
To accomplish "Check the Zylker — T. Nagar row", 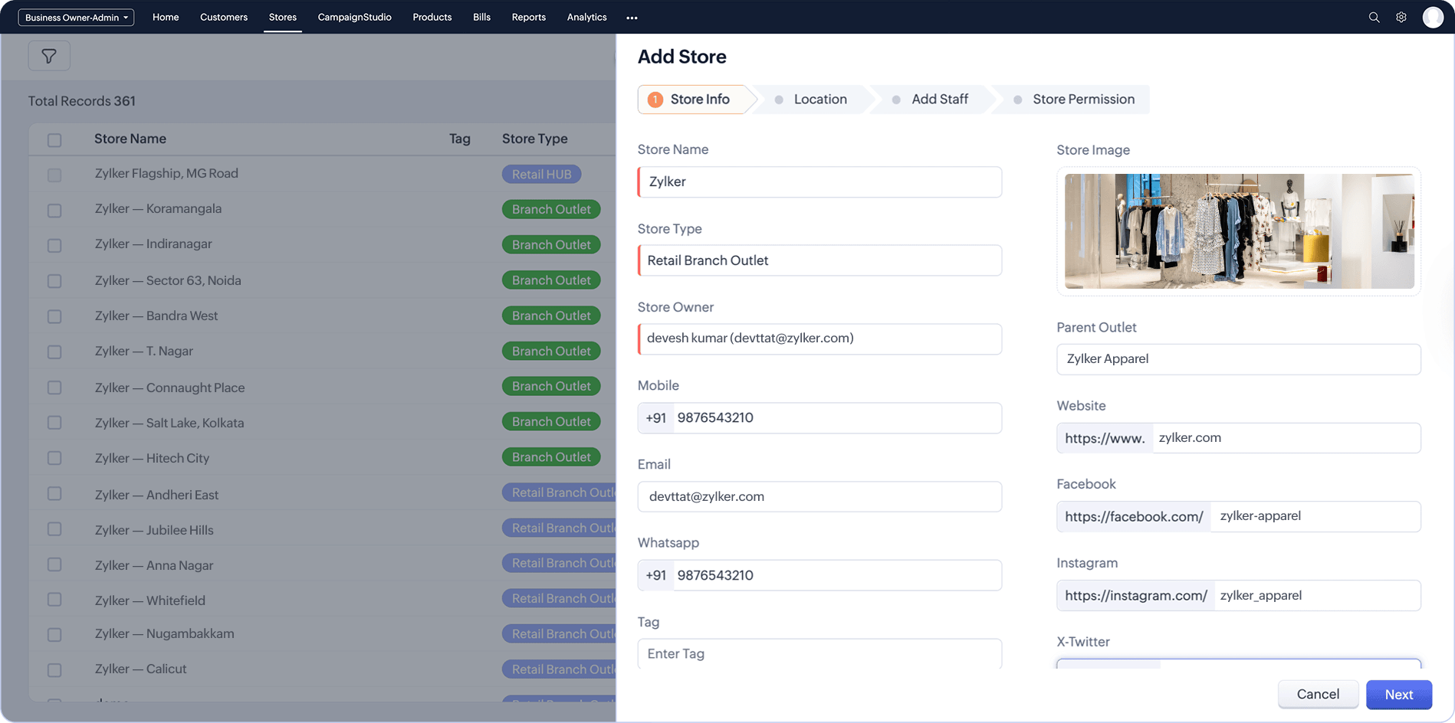I will click(x=54, y=352).
